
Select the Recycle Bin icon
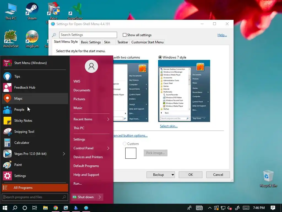coord(268,179)
